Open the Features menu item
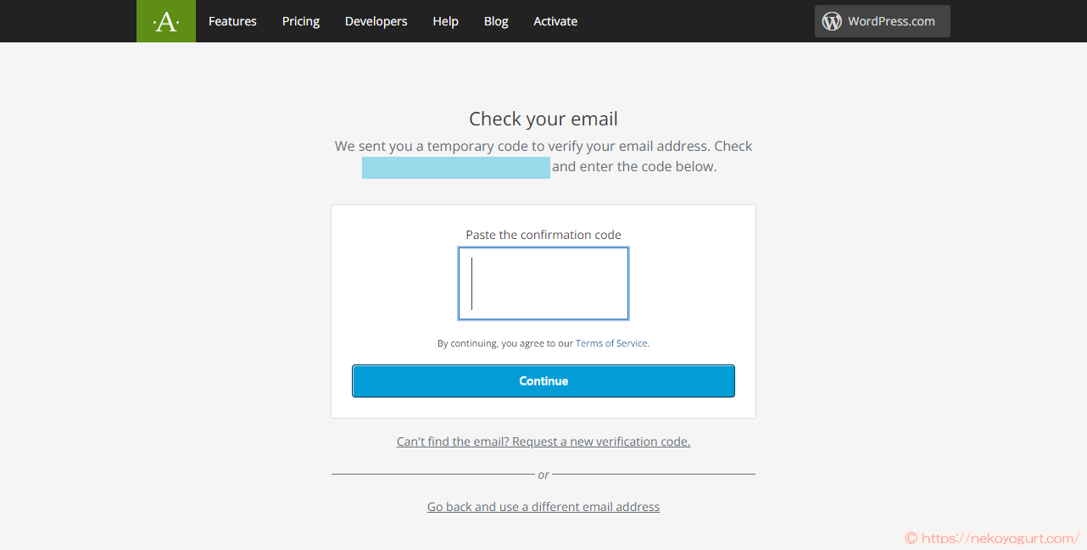 pyautogui.click(x=232, y=21)
